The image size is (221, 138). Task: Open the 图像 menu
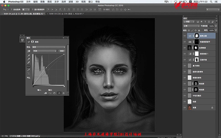(43, 2)
